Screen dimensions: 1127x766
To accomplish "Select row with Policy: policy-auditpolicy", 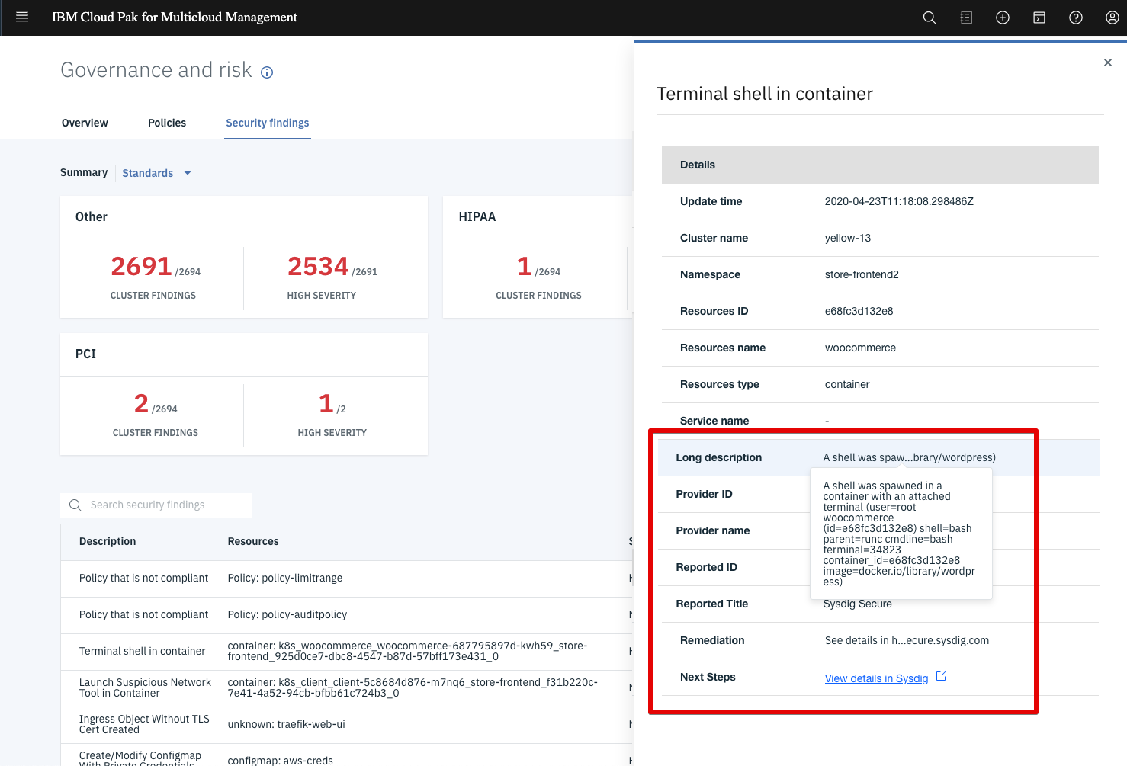I will coord(347,615).
